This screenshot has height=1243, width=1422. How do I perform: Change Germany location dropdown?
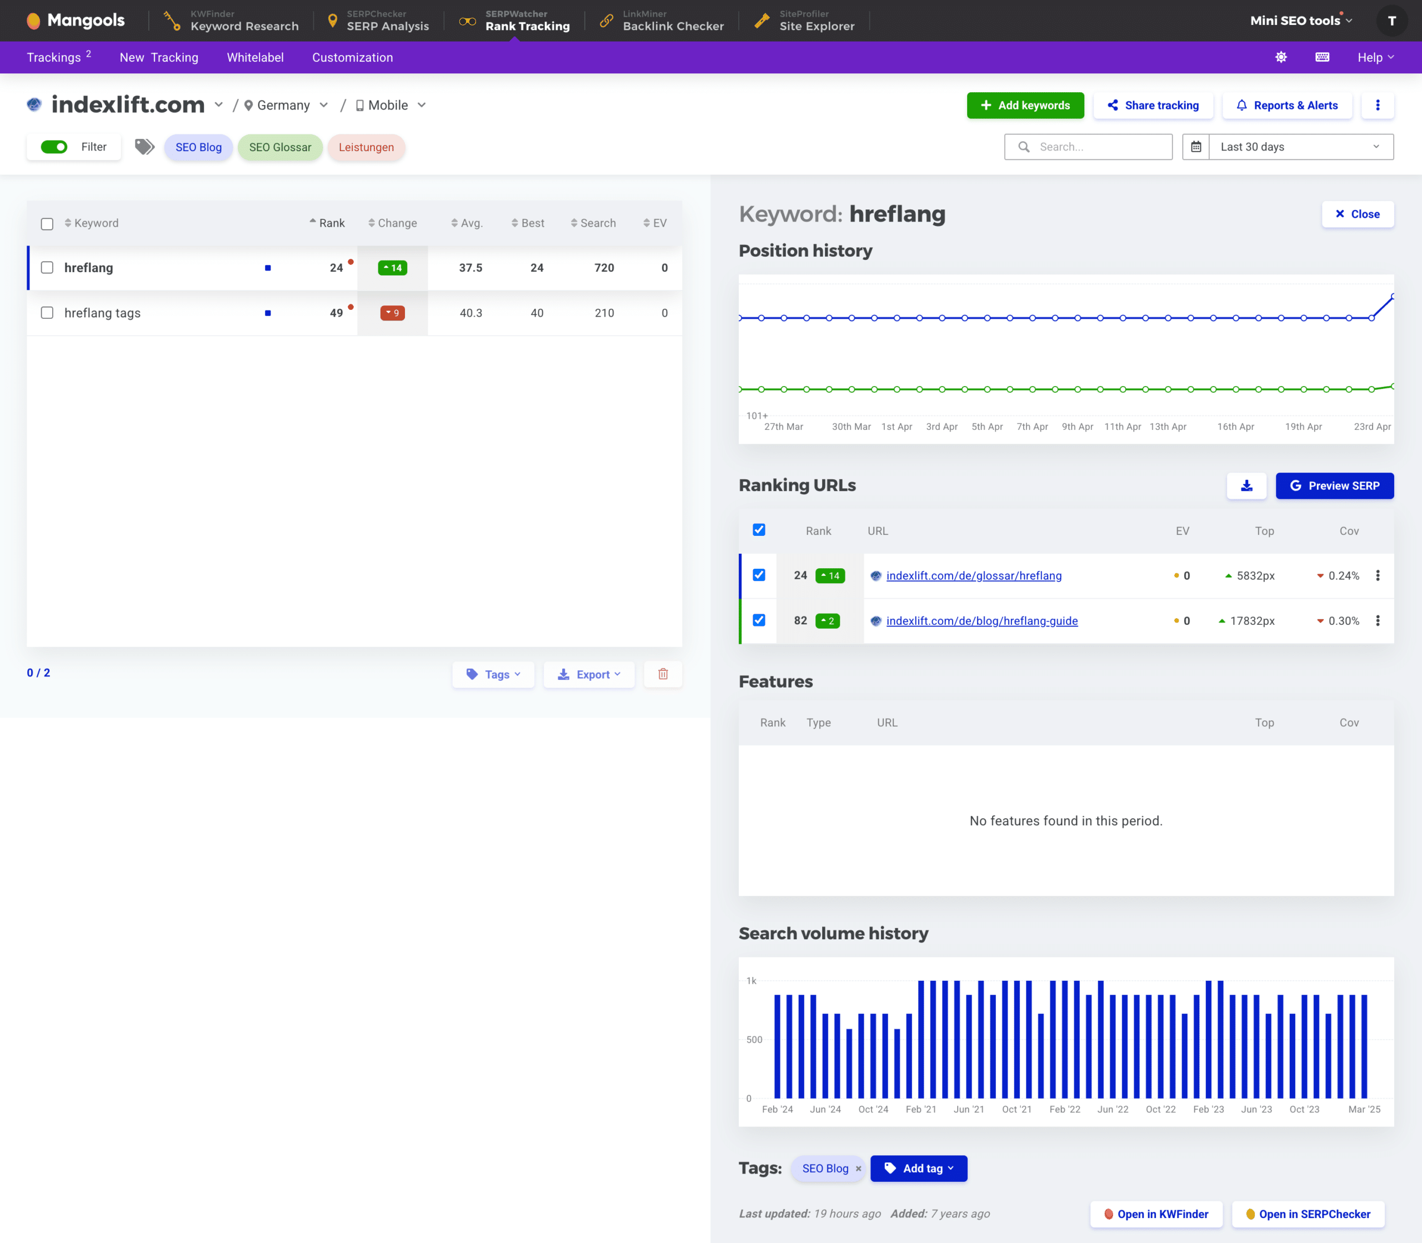[x=286, y=106]
